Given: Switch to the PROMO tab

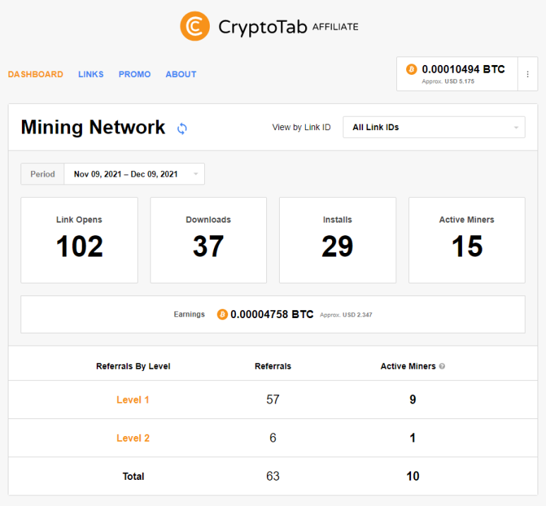Looking at the screenshot, I should click(134, 74).
